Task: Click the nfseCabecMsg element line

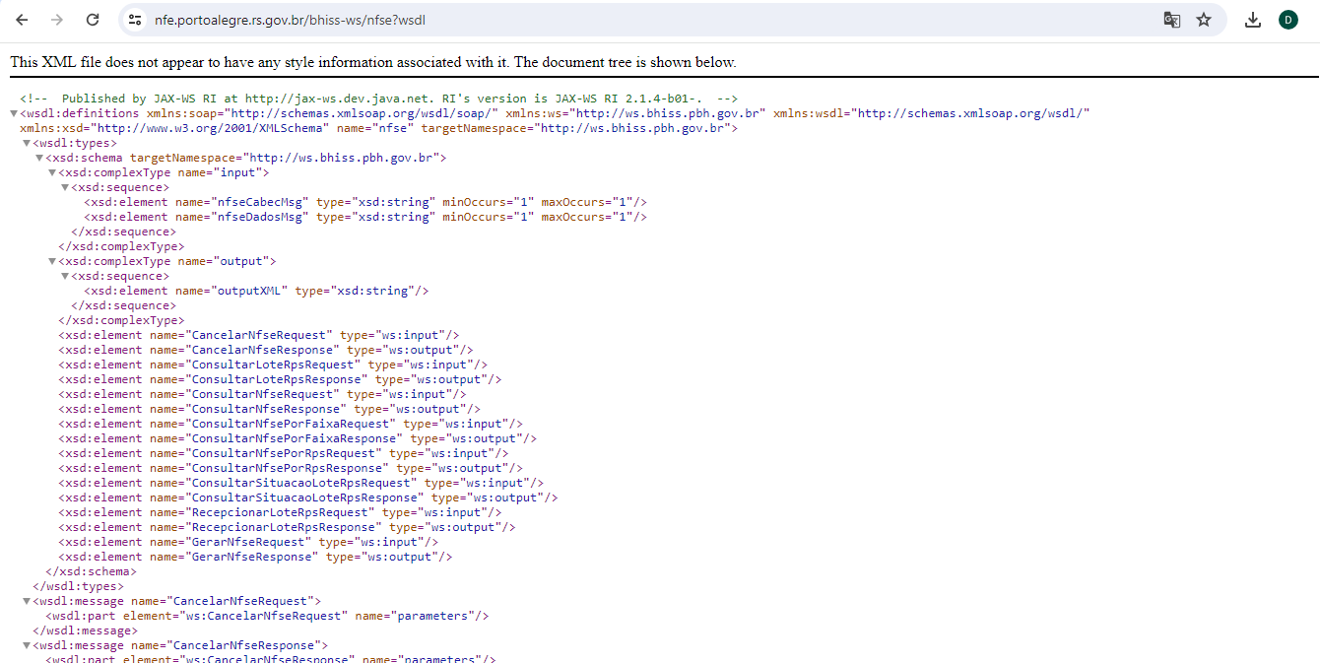Action: 365,202
